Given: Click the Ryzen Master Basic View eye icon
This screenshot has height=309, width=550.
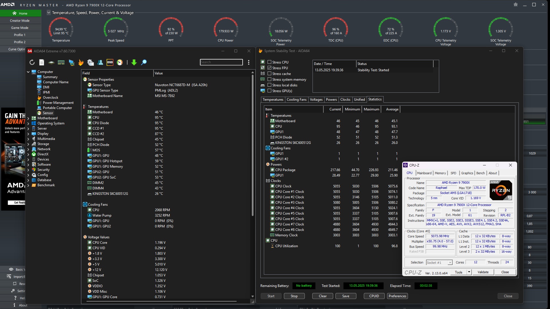Looking at the screenshot, I should coord(11,269).
